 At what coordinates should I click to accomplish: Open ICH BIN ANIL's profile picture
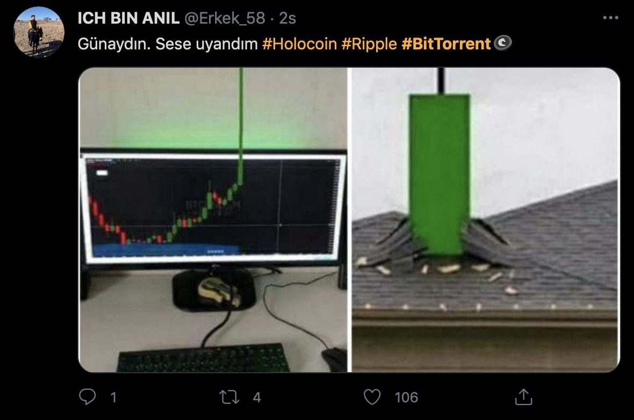pyautogui.click(x=39, y=32)
